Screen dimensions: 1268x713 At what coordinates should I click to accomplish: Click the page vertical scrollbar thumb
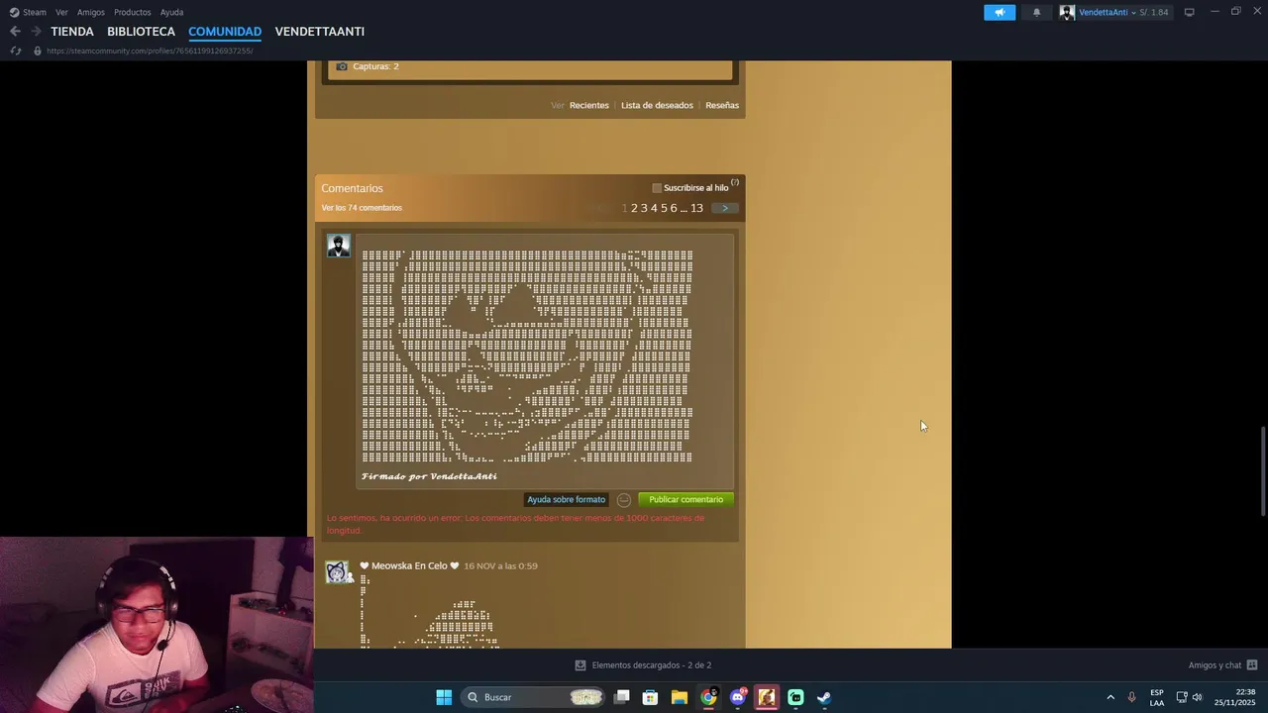pyautogui.click(x=1261, y=470)
